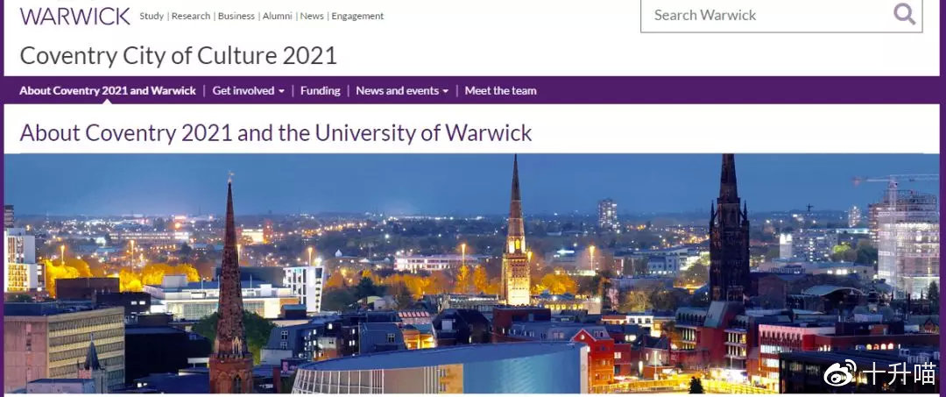
Task: Open the Business link
Action: [x=236, y=17]
